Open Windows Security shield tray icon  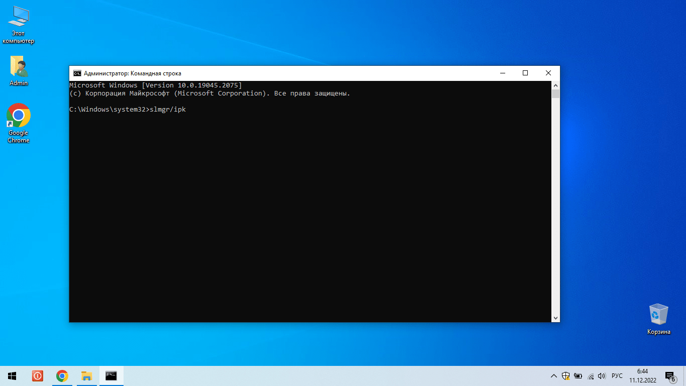(566, 376)
